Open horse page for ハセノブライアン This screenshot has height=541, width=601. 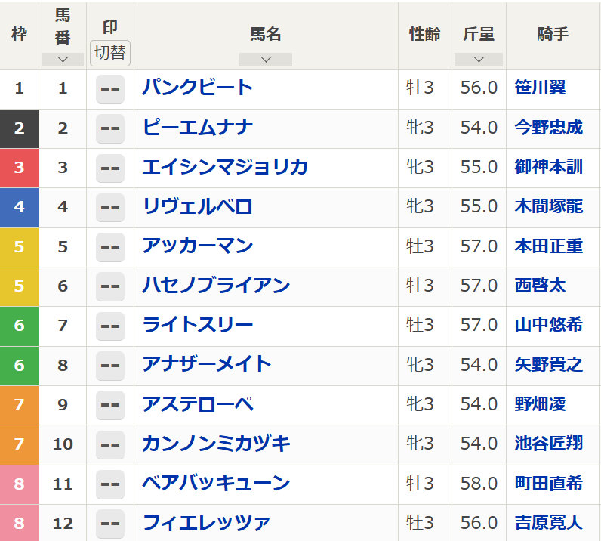216,286
